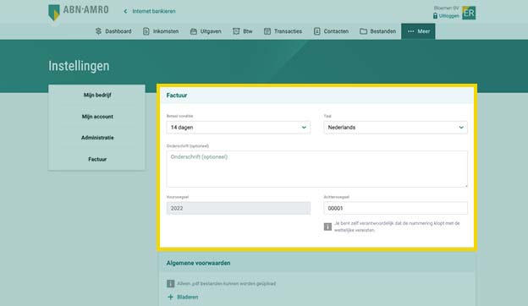Click the Factuur panel heading
Image resolution: width=528 pixels, height=306 pixels.
point(177,96)
